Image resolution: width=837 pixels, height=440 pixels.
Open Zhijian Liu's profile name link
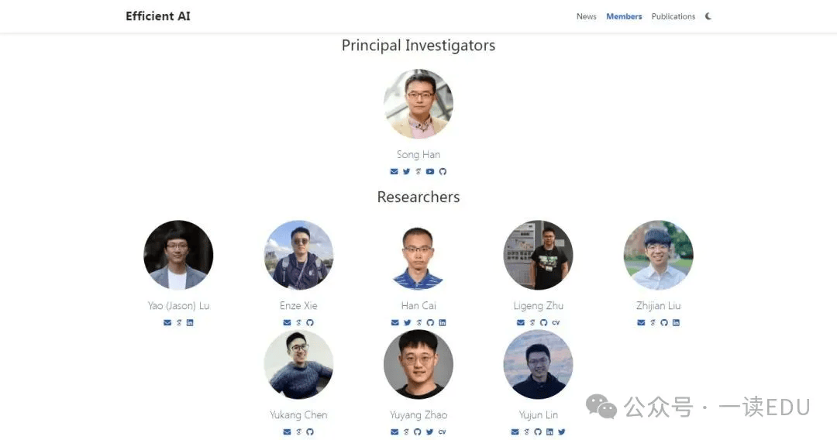click(658, 306)
